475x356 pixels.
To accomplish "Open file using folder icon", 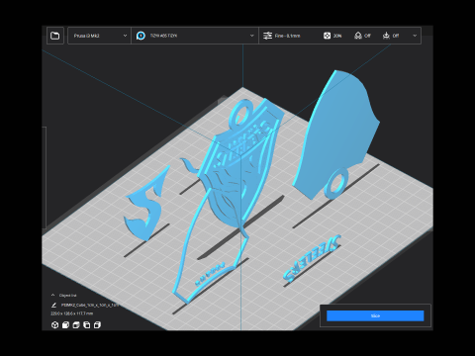I will pos(55,36).
